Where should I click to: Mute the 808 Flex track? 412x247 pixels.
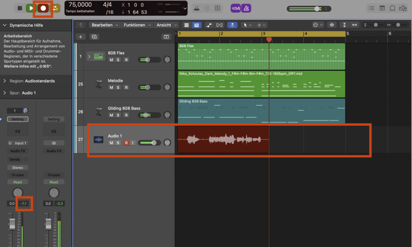(111, 60)
